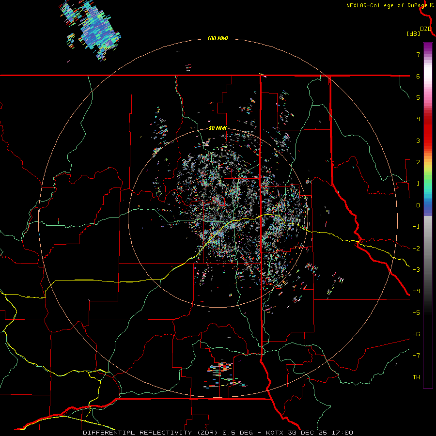Click legend value -3 on color scale
Screen dimensions: 436x436
pyautogui.click(x=416, y=270)
